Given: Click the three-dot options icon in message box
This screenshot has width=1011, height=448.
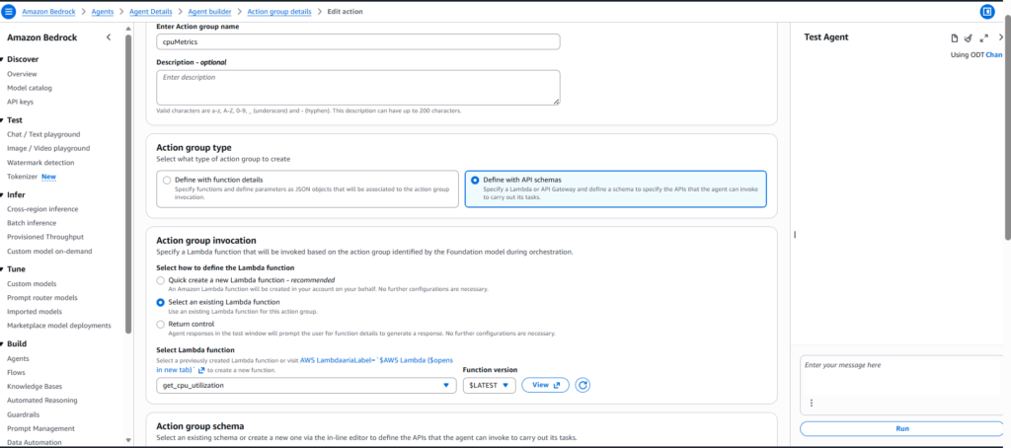Looking at the screenshot, I should click(811, 403).
